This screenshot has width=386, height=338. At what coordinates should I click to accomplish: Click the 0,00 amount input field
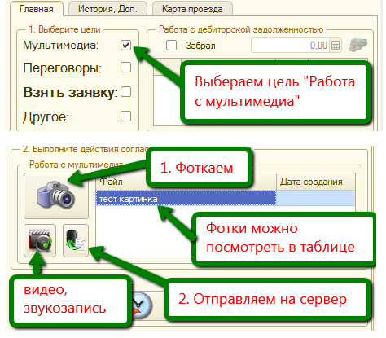coord(291,46)
